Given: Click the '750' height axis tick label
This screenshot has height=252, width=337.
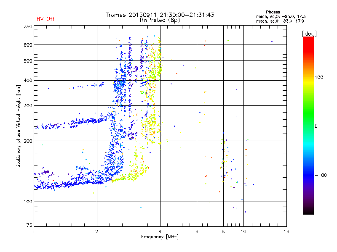Looking at the screenshot, I should point(28,26).
